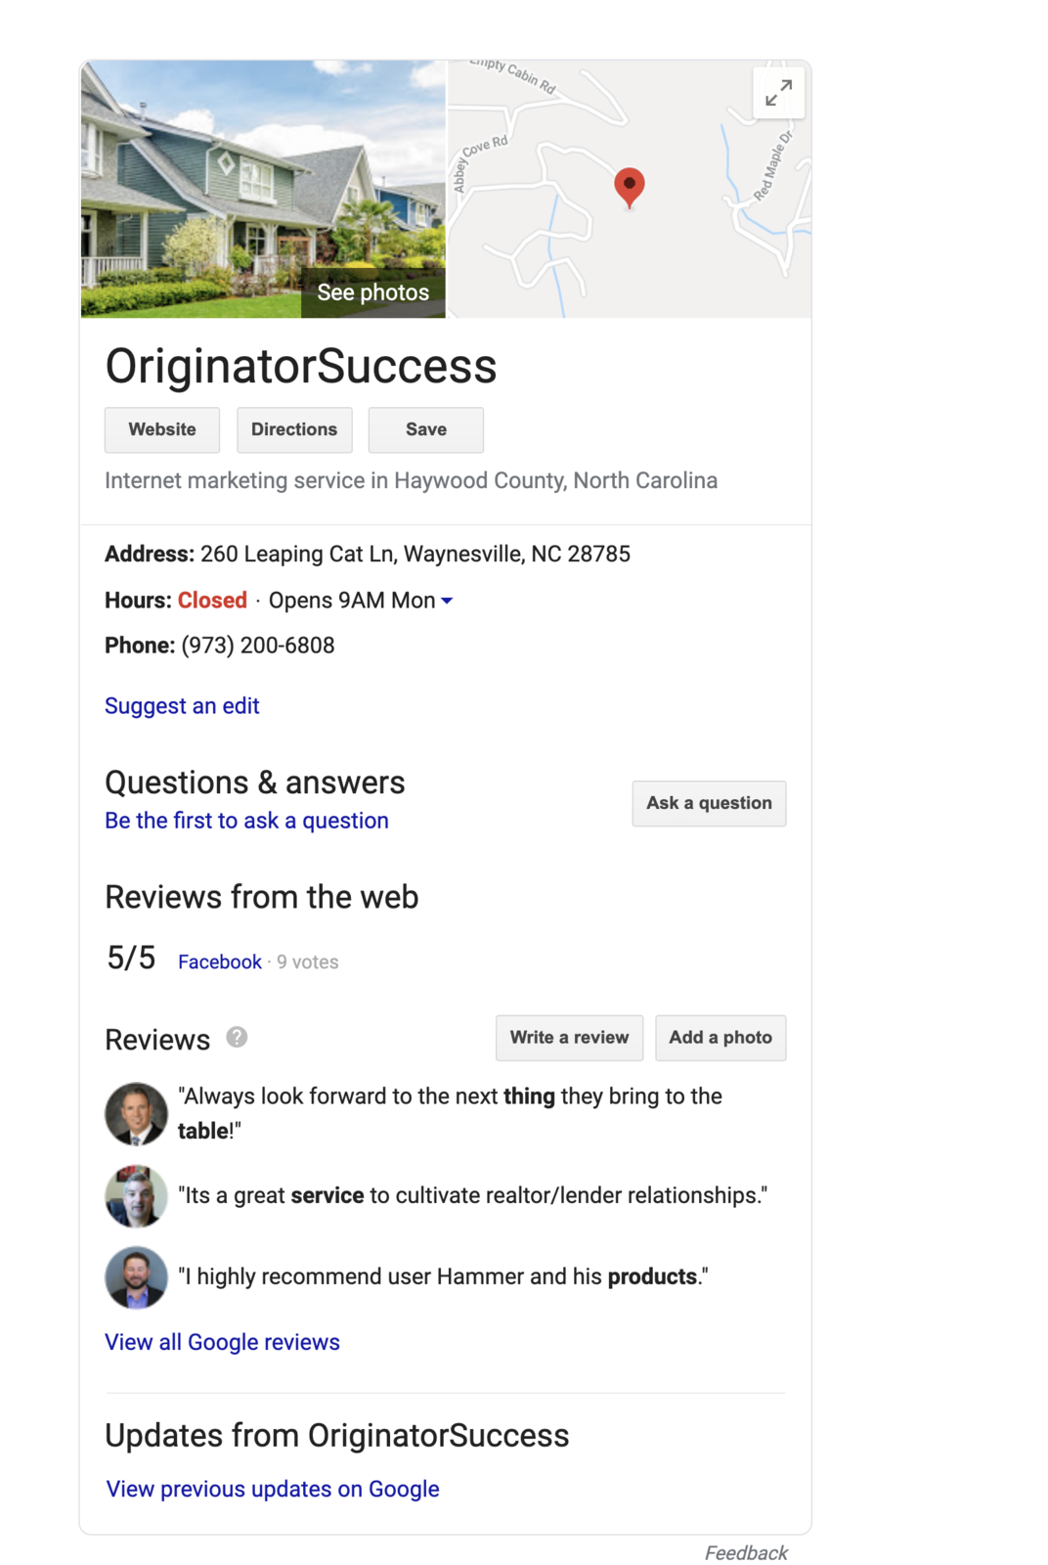Click the Feedback link below card
The width and height of the screenshot is (1048, 1565).
[746, 1553]
